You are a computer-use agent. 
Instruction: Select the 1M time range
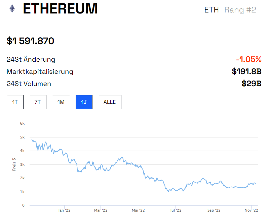click(x=61, y=102)
